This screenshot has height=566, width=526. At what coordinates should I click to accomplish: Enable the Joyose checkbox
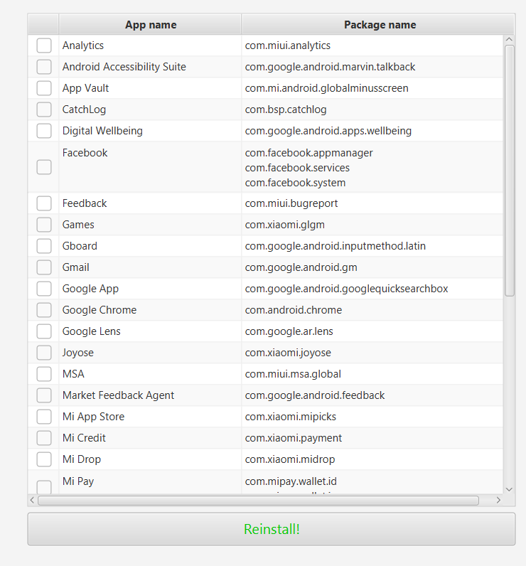44,352
